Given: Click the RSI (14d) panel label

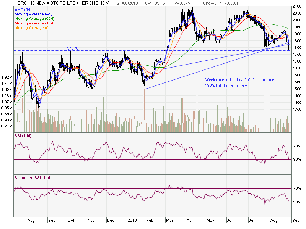Looking at the screenshot, I should [x=23, y=136].
